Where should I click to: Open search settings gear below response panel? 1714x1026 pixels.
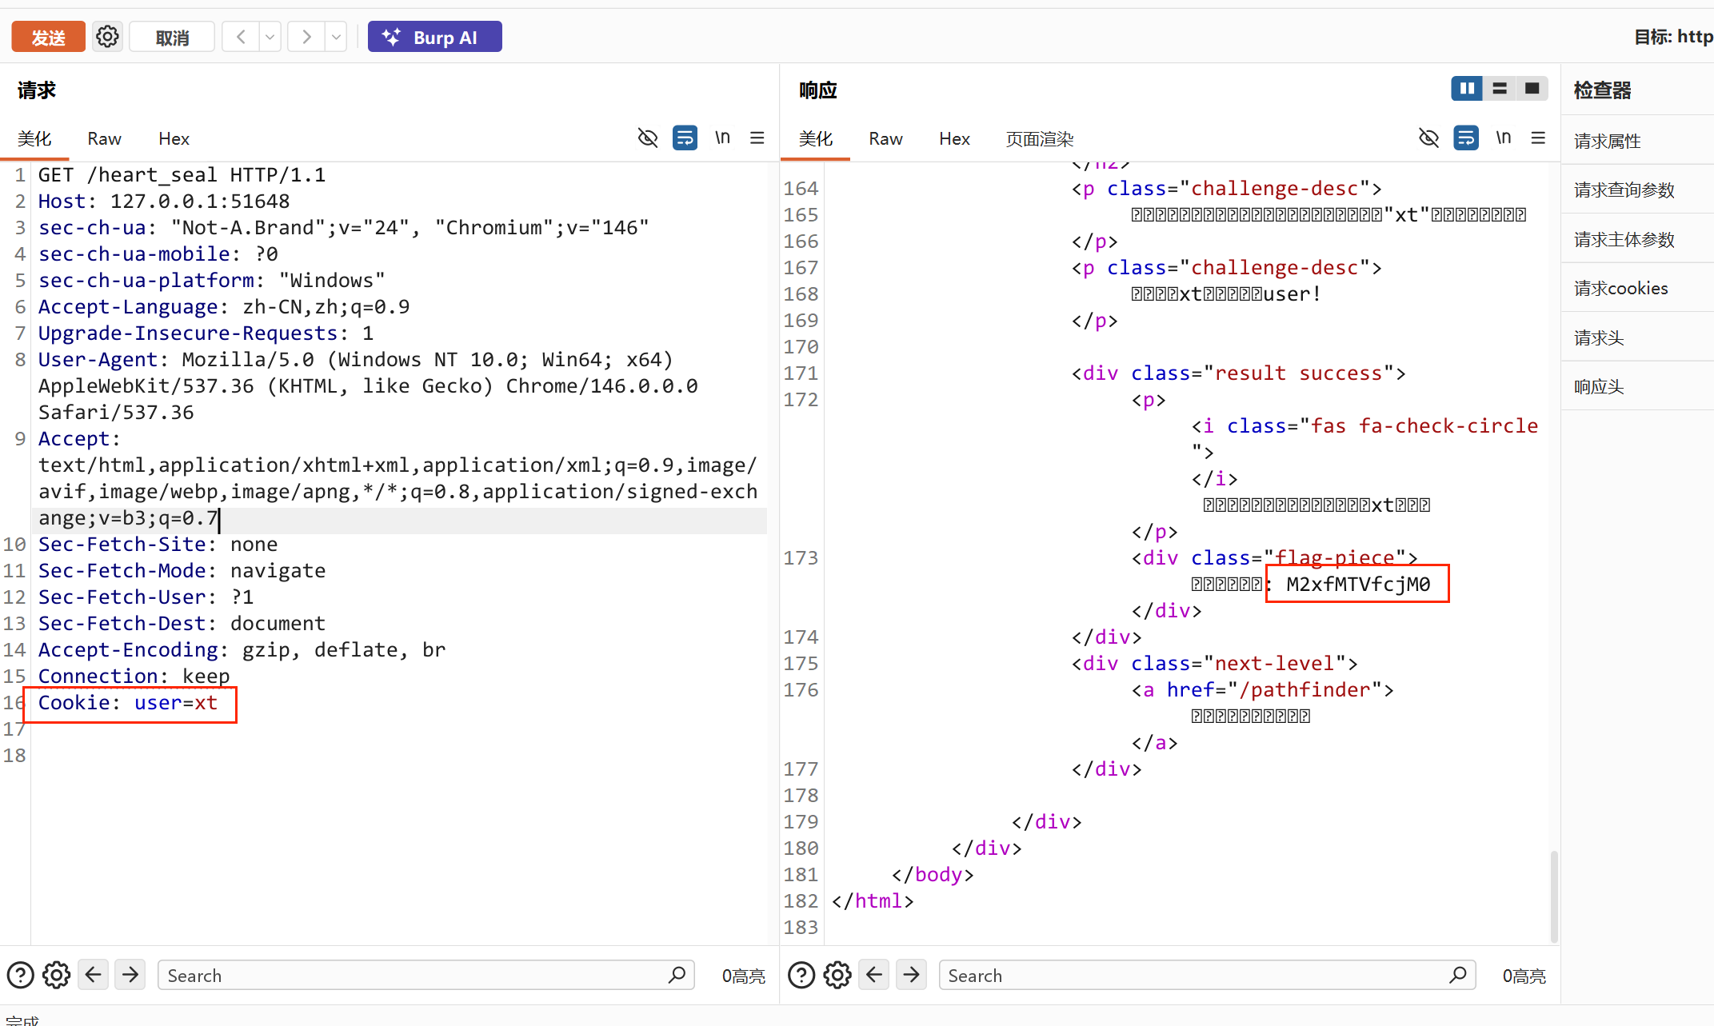click(837, 975)
